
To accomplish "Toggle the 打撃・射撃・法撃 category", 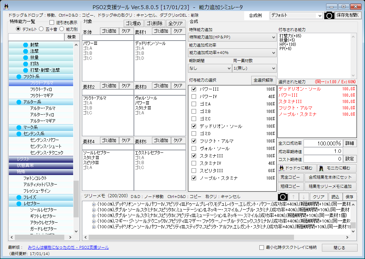I will coord(25,70).
